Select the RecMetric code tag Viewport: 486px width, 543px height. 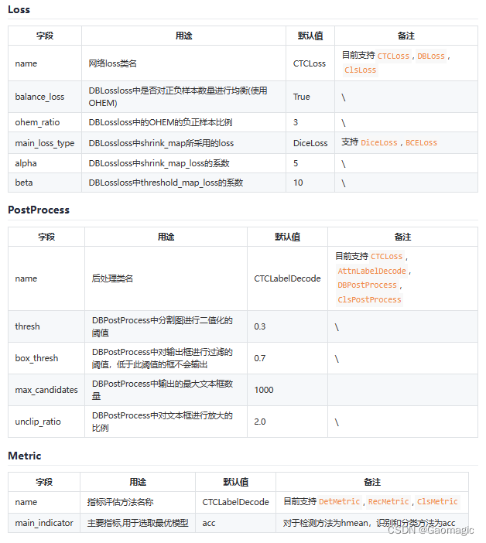click(388, 501)
